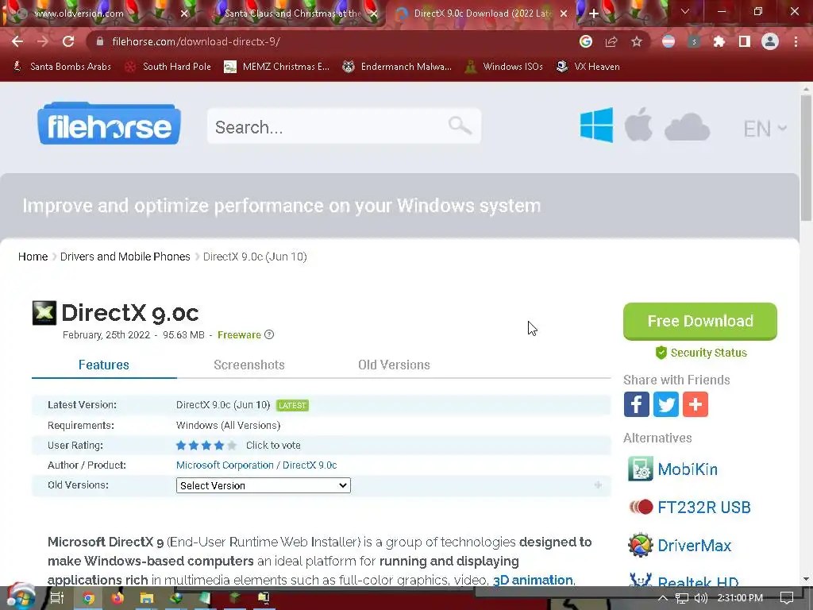The image size is (813, 610).
Task: Open the striped flag extension icon
Action: [x=669, y=41]
